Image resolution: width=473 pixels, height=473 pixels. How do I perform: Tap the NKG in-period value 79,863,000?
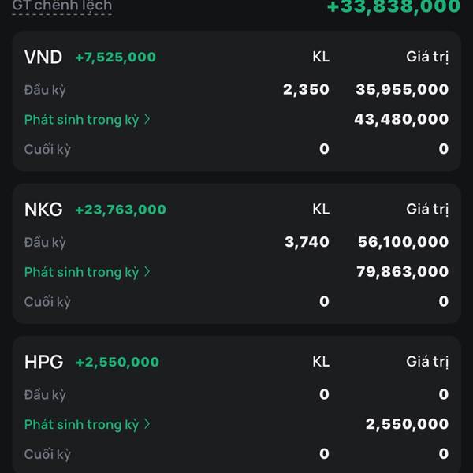click(402, 272)
